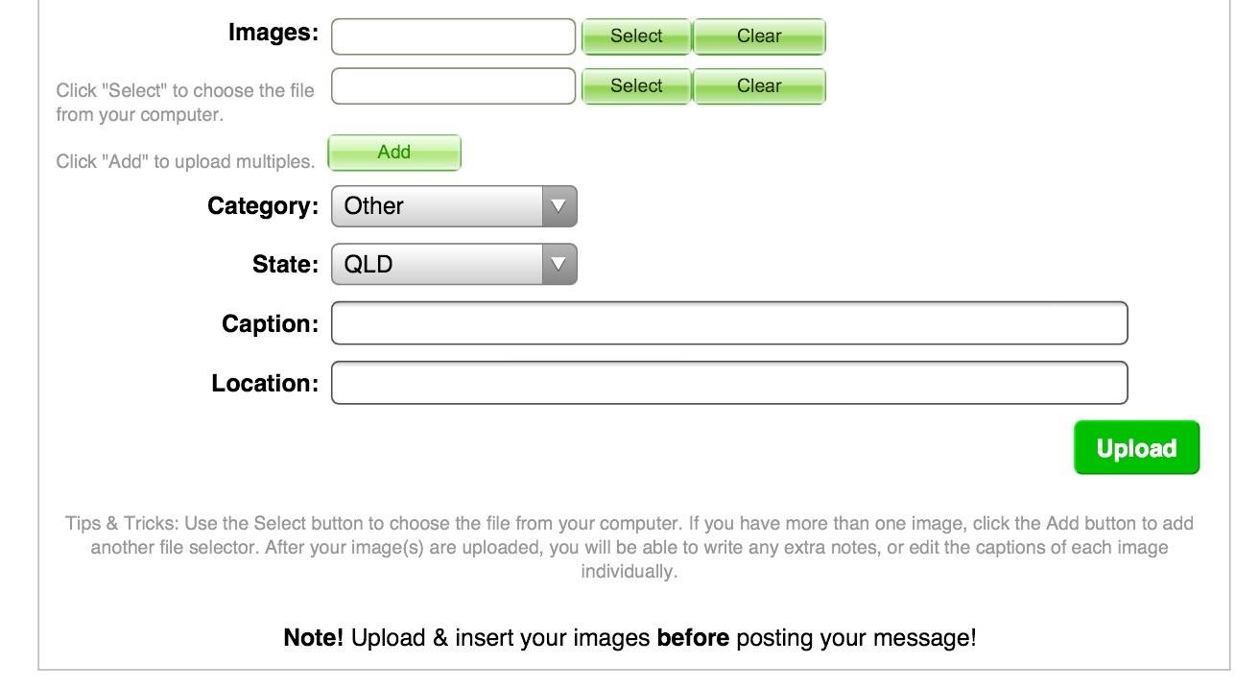Click the 'Click "Add" to upload multiples' hint
This screenshot has height=687, width=1259.
[185, 161]
